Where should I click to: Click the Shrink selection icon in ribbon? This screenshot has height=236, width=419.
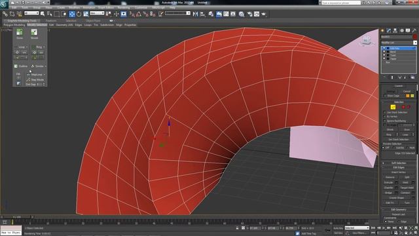[x=34, y=32]
